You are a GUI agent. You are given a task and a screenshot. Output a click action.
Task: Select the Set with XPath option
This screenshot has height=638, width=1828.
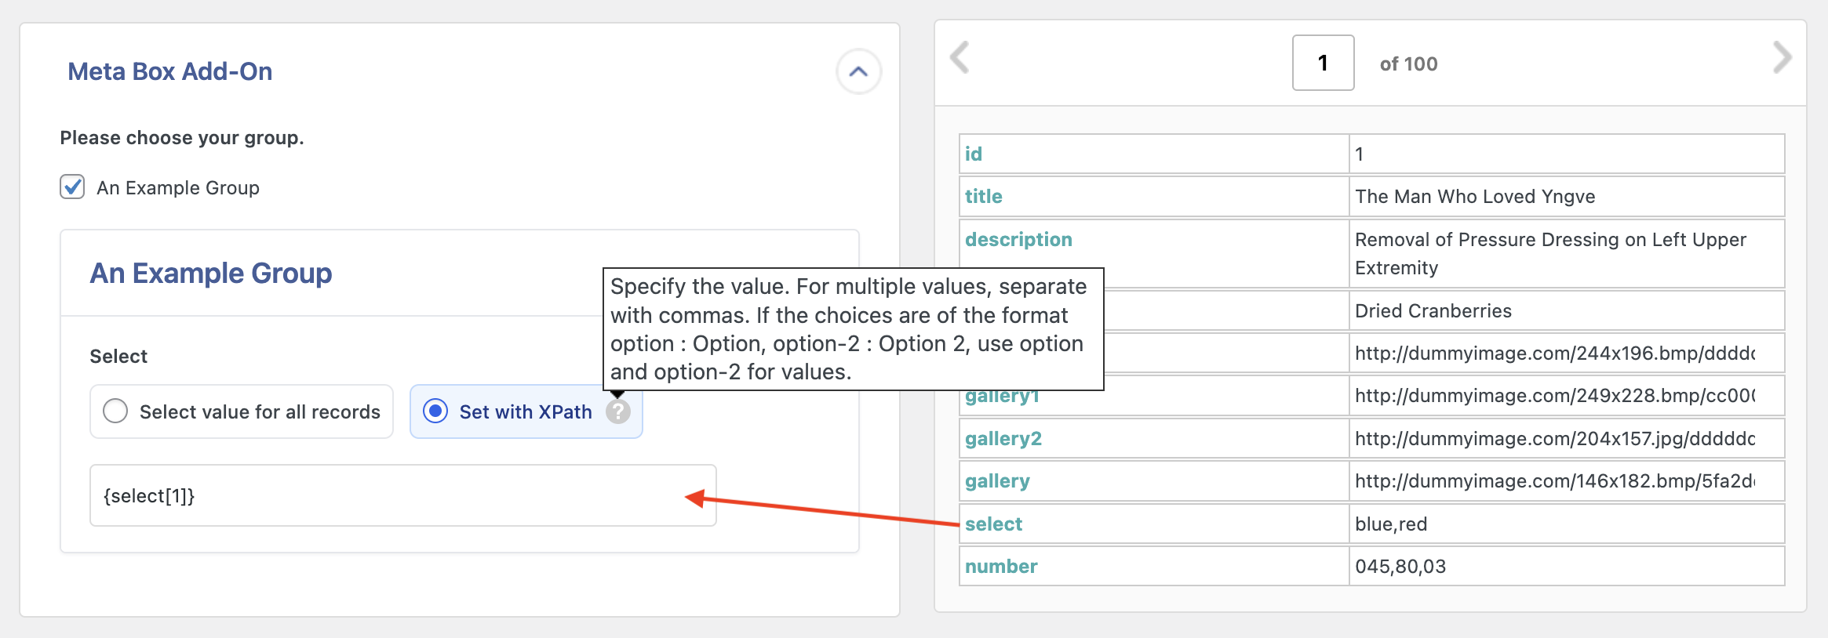[436, 411]
